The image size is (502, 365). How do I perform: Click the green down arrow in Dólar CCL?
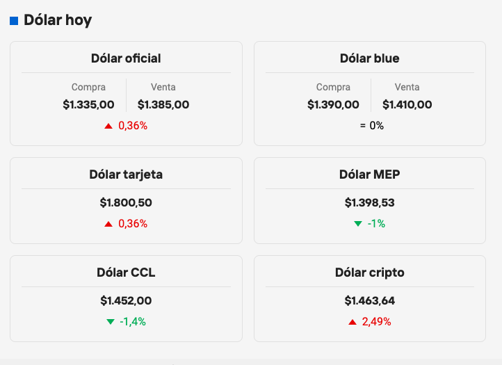pyautogui.click(x=111, y=322)
